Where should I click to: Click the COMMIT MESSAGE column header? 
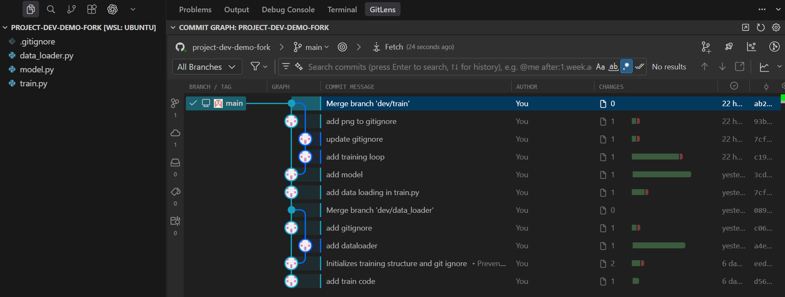click(x=350, y=87)
